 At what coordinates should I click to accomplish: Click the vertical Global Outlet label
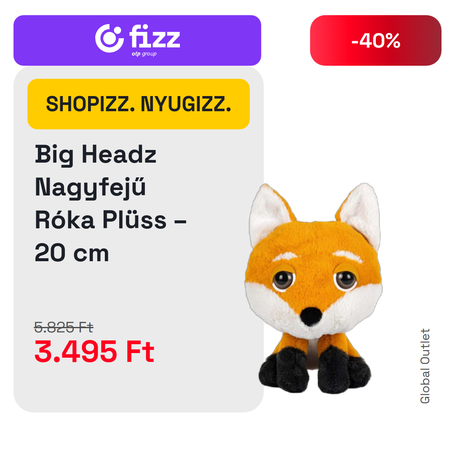(x=425, y=366)
